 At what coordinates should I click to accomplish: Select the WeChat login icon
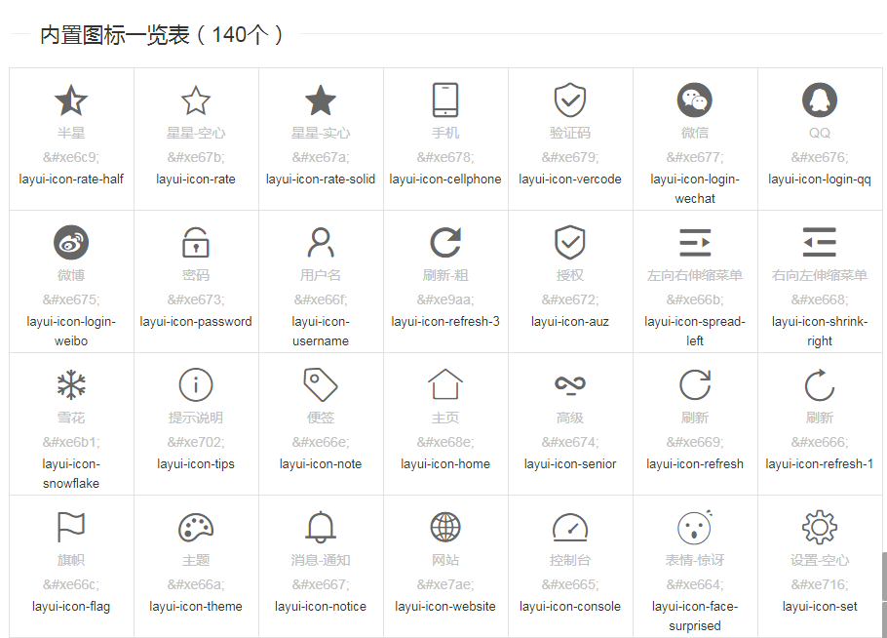(x=695, y=99)
